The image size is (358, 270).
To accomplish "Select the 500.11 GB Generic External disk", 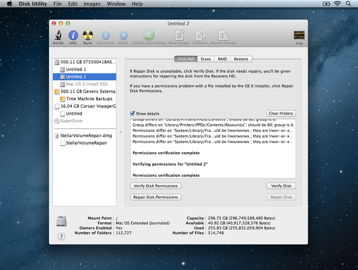I will point(84,91).
